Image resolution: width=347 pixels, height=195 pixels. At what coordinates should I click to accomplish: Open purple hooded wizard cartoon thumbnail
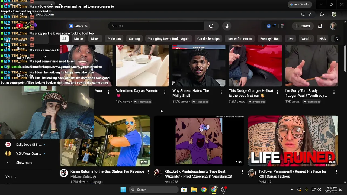click(199, 141)
